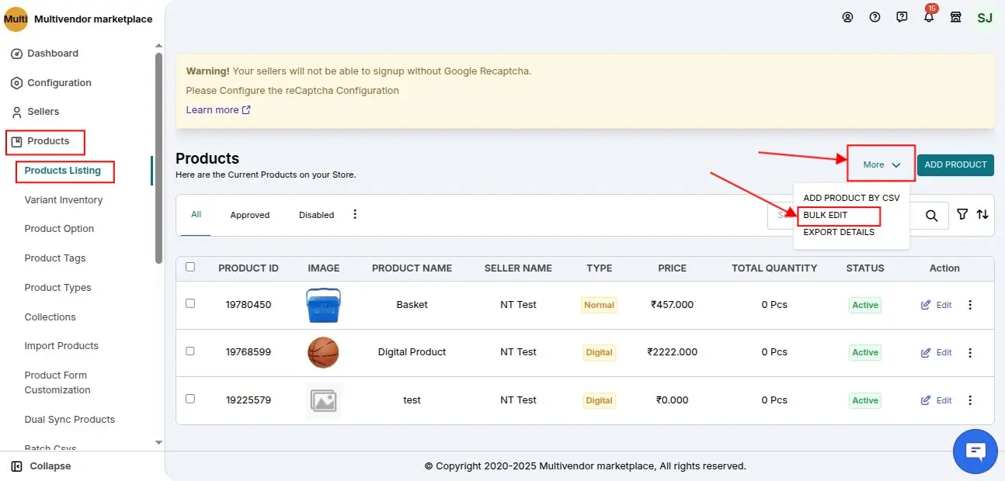Viewport: 1005px width, 481px height.
Task: Click the help question mark icon
Action: 875,17
